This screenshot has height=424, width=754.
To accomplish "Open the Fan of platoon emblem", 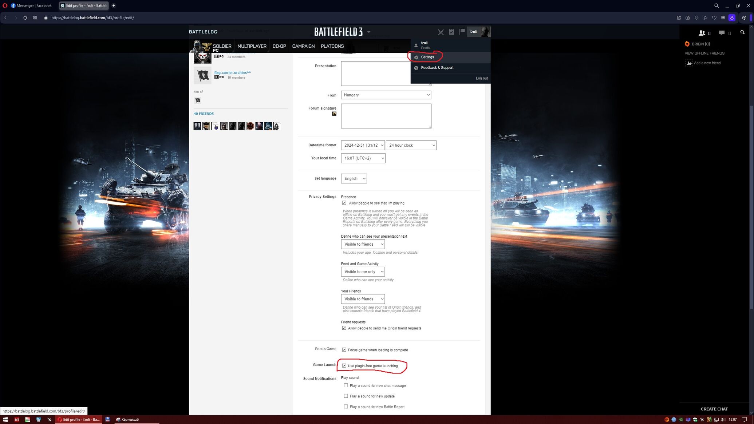I will (198, 100).
